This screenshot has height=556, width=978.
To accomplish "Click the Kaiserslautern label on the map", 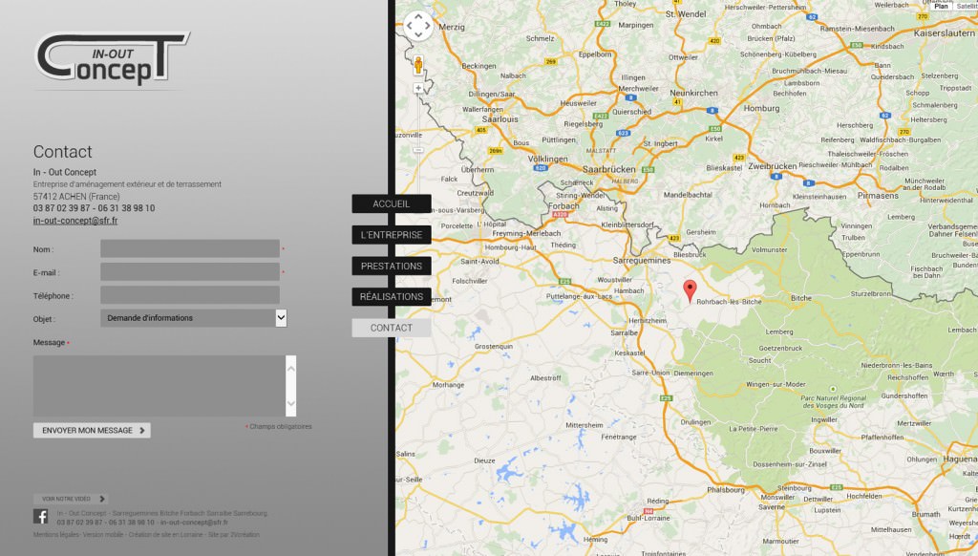I will click(x=944, y=33).
